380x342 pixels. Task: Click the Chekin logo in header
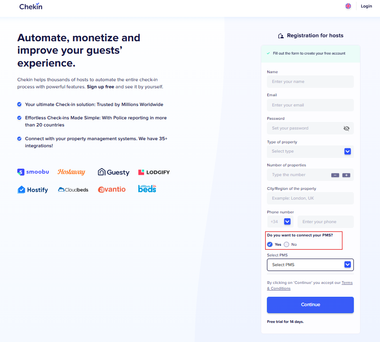point(31,7)
